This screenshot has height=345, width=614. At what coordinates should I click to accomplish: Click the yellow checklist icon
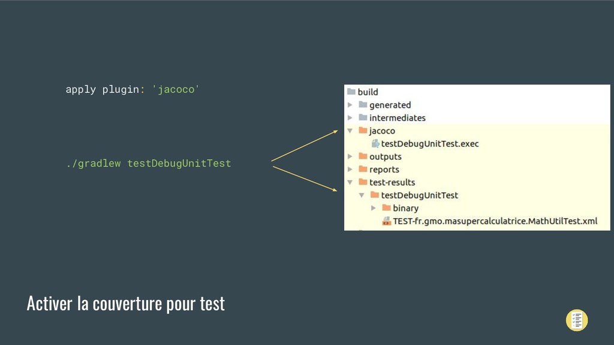(576, 320)
